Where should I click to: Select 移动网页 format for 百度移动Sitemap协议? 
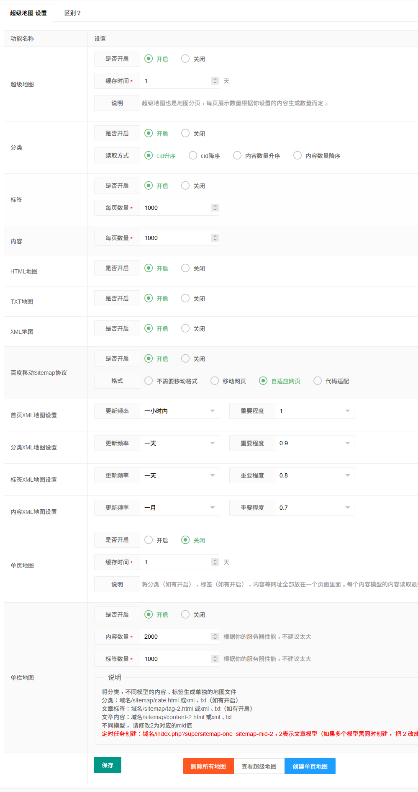pos(215,381)
